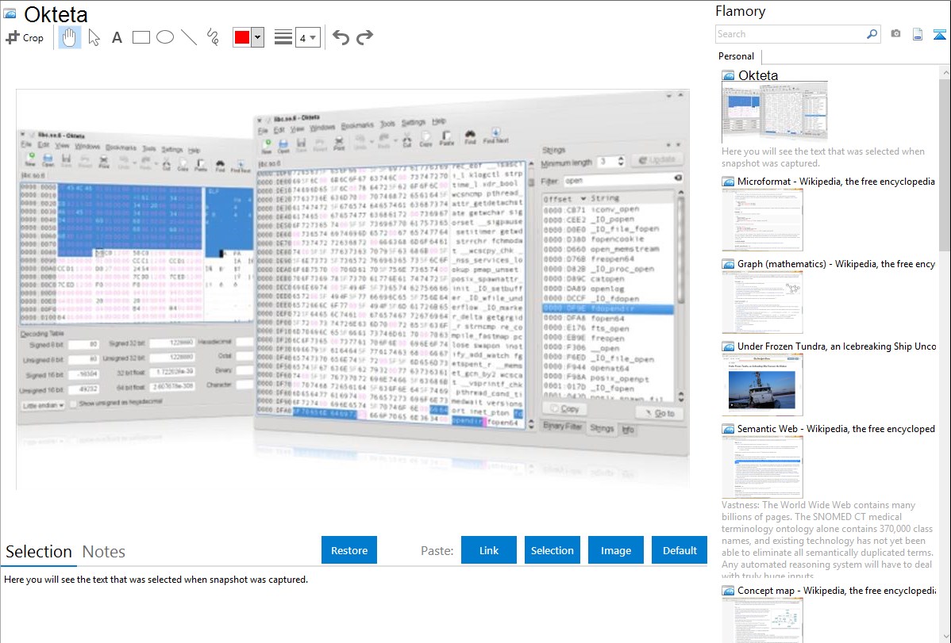Select the text annotation tool A
951x643 pixels.
coord(117,37)
